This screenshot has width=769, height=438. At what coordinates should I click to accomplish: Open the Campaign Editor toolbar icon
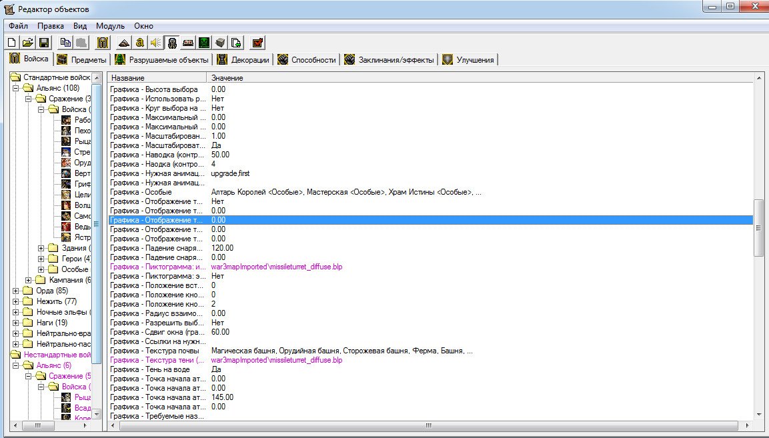[x=188, y=43]
